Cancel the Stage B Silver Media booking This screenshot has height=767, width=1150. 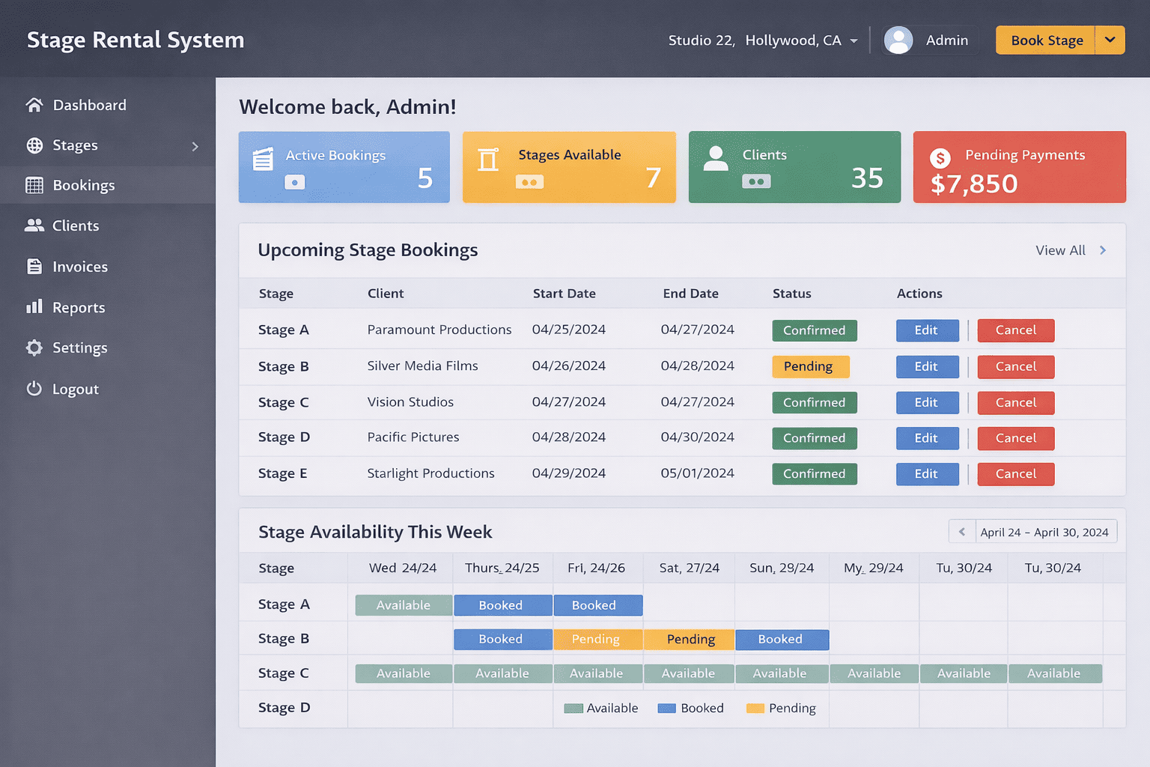click(x=1015, y=367)
